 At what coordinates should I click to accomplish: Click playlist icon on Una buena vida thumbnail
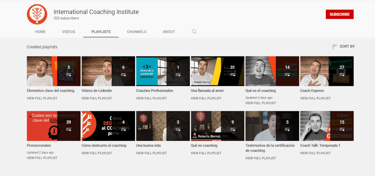click(x=178, y=130)
